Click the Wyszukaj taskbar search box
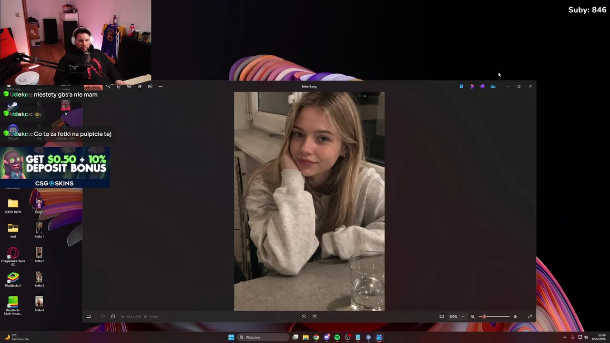The width and height of the screenshot is (610, 343). tap(264, 337)
